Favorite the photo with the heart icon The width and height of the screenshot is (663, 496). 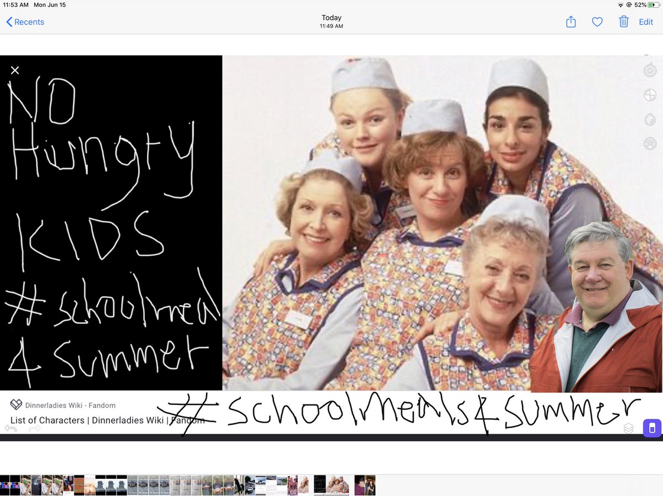pyautogui.click(x=597, y=22)
